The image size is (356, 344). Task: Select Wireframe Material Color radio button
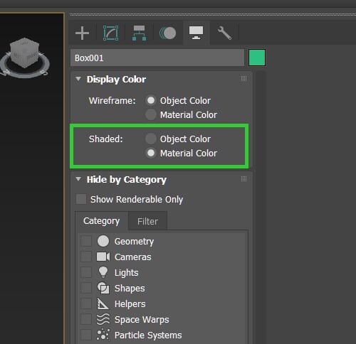(151, 114)
